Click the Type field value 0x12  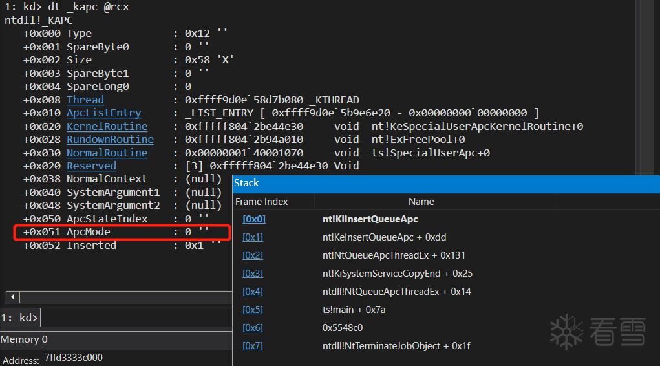click(197, 33)
